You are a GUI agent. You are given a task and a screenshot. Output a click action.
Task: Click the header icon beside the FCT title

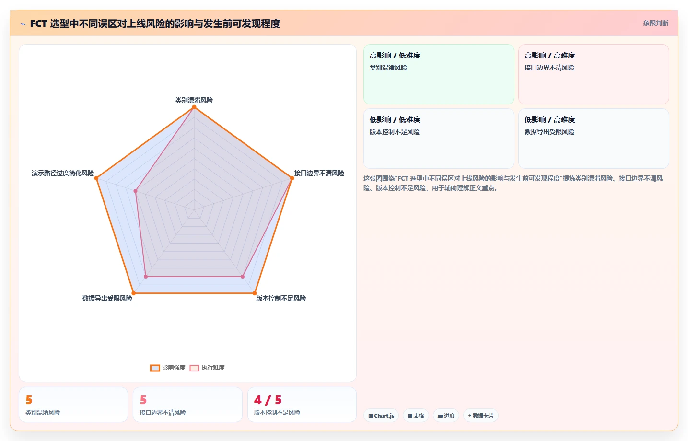[23, 24]
